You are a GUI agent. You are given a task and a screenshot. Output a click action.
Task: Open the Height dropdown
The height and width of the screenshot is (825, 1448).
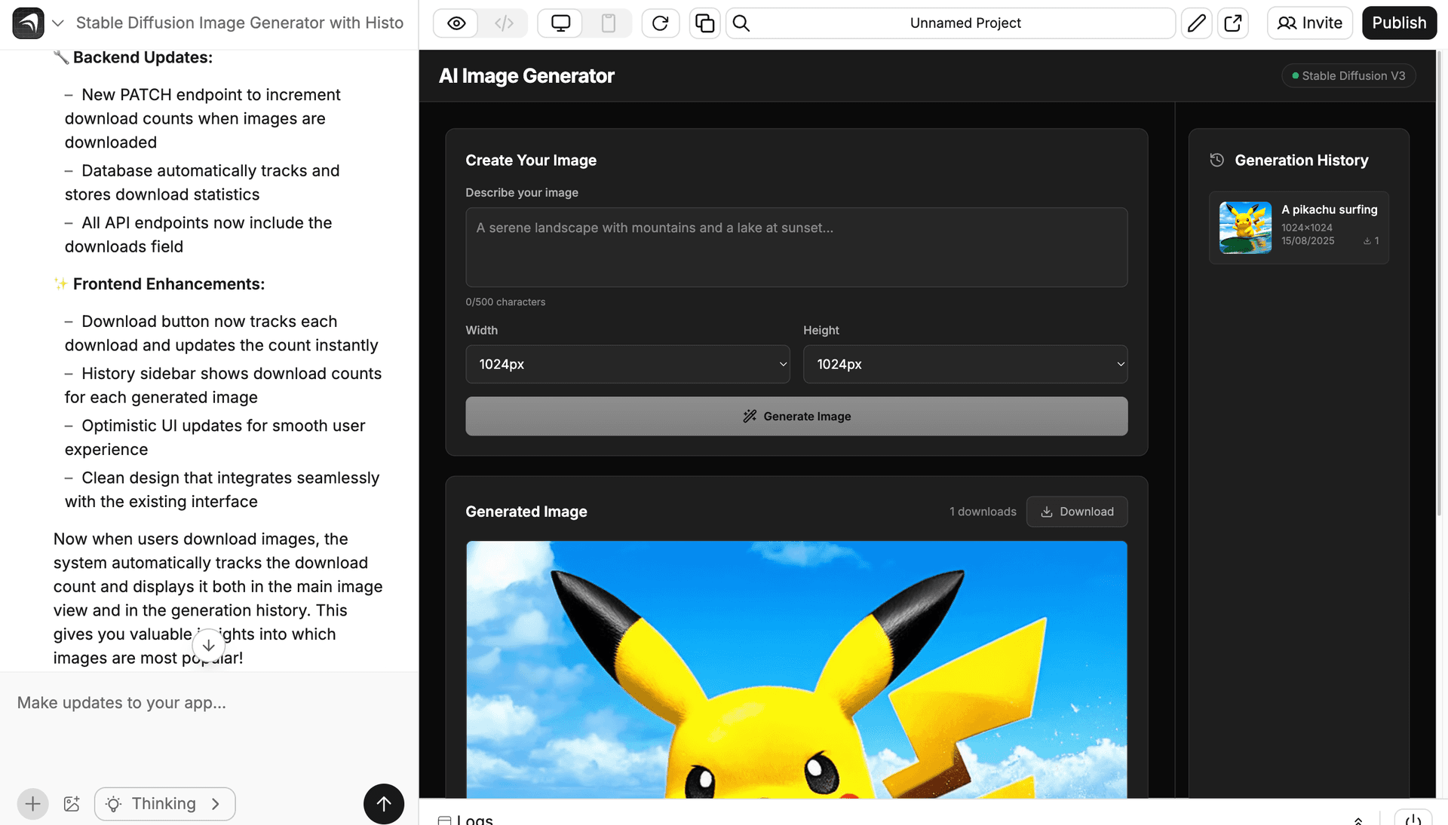pos(965,364)
